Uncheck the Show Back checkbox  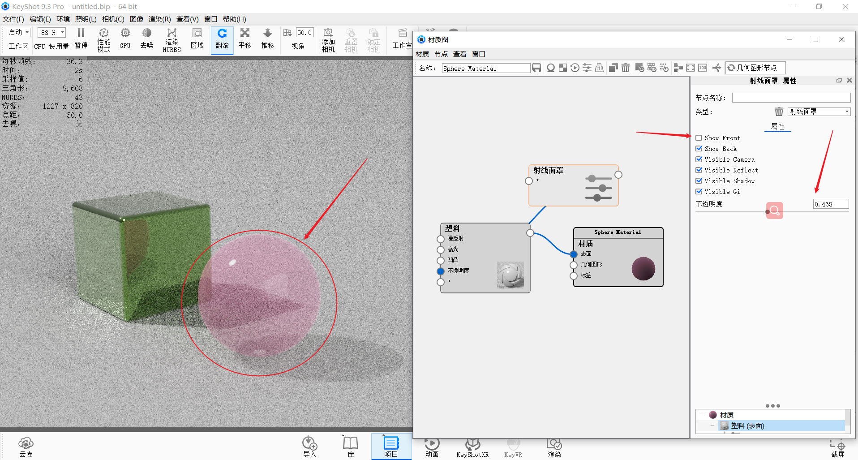pos(699,149)
